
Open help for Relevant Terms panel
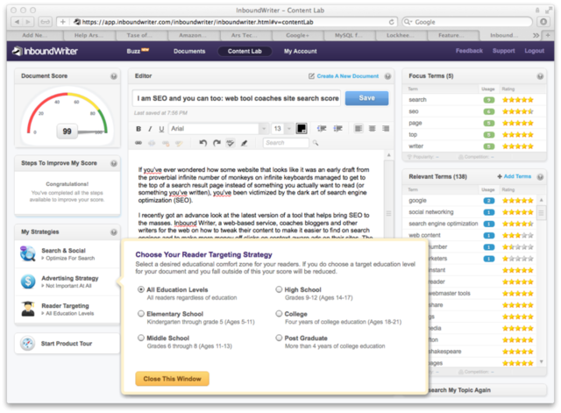click(x=540, y=177)
